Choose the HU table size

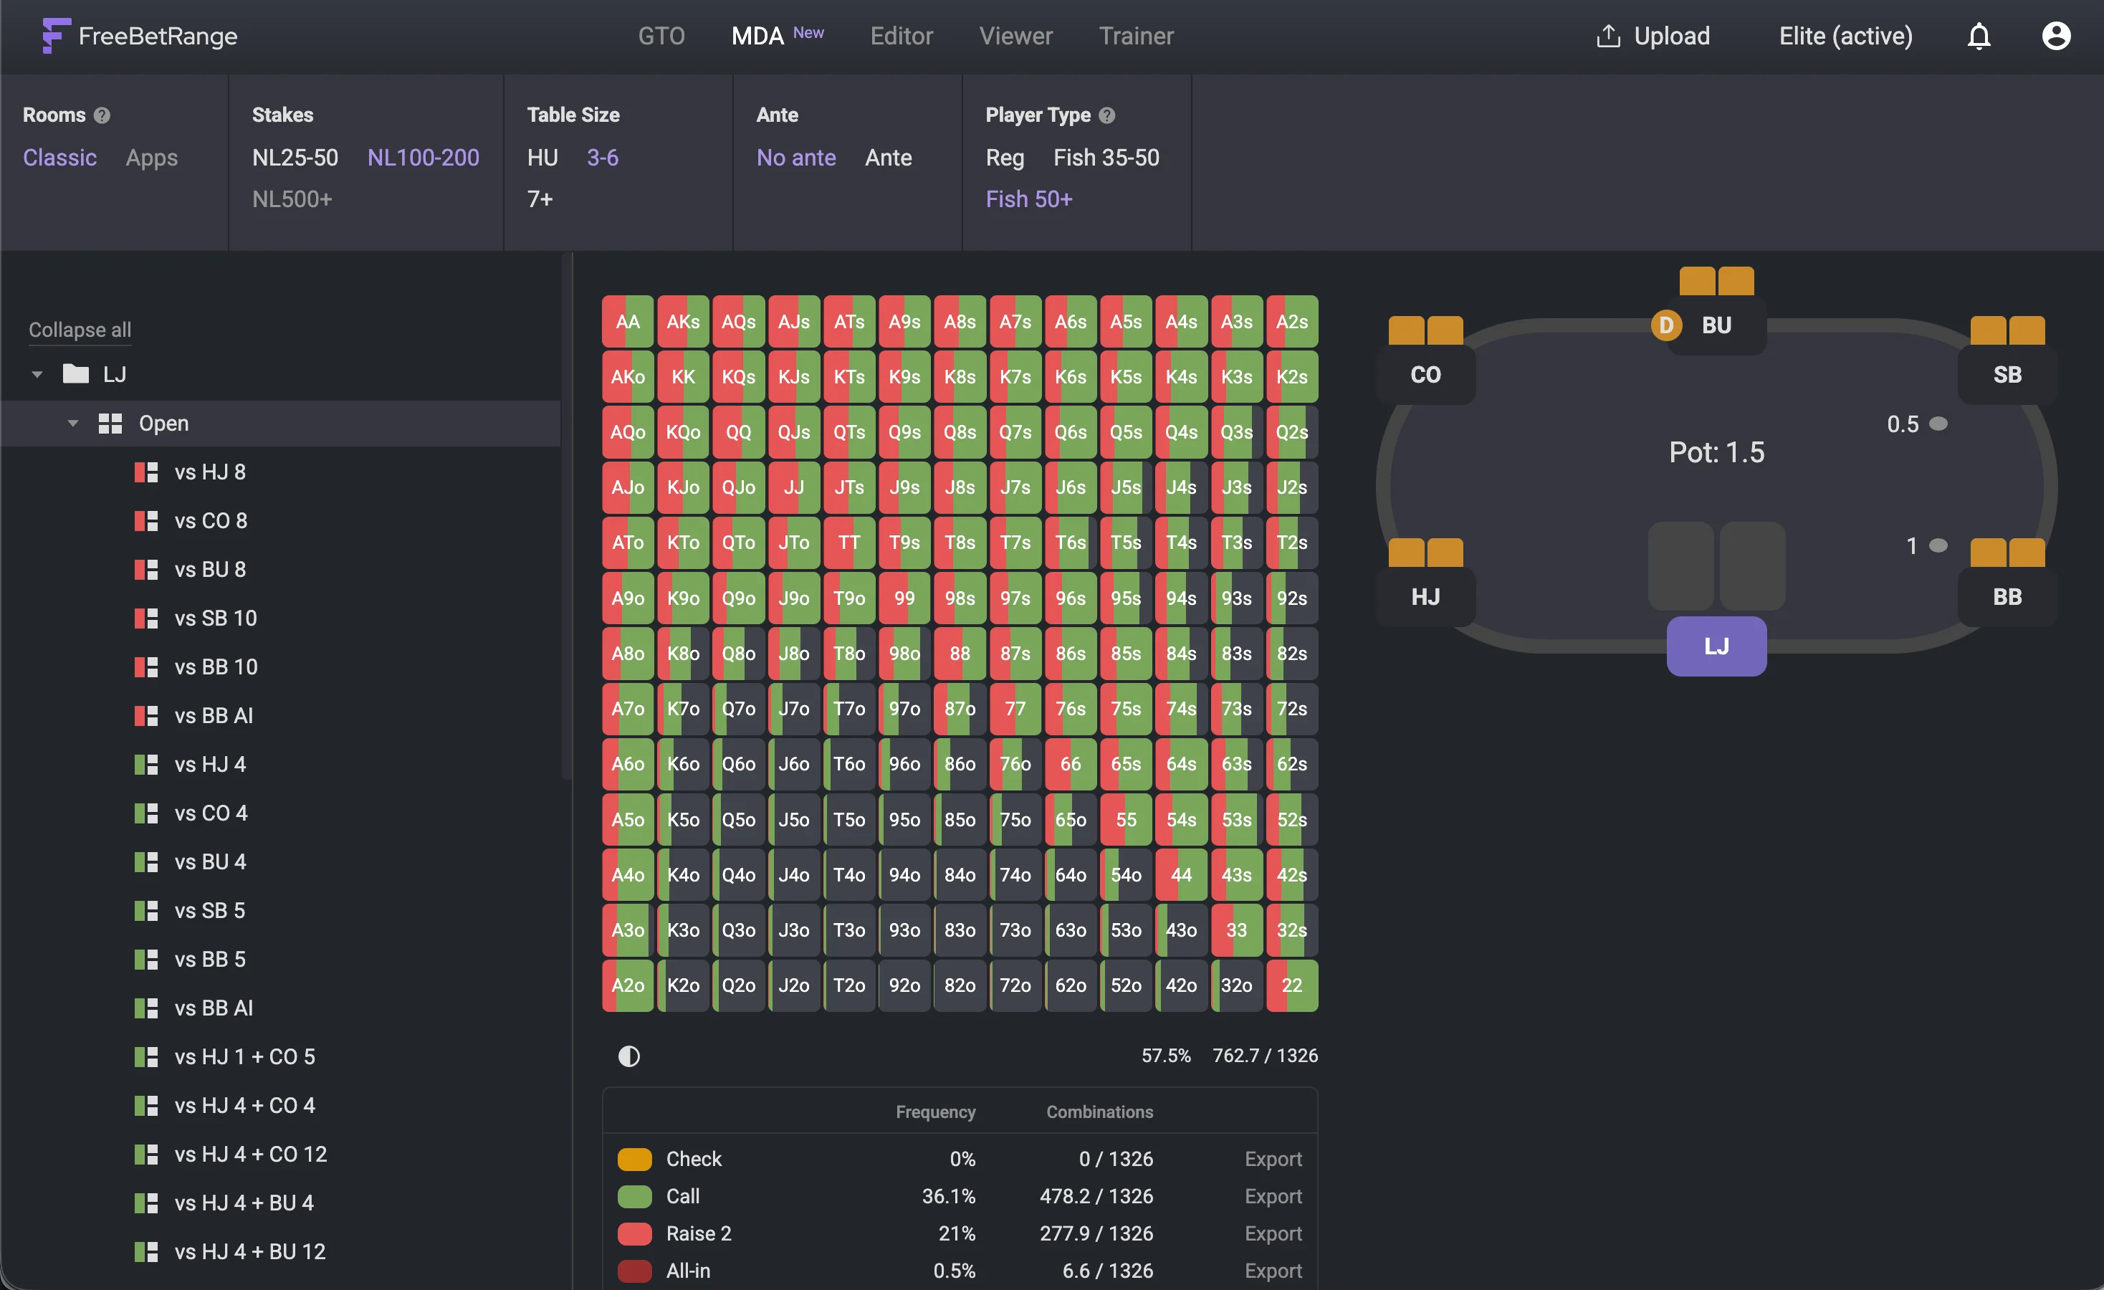[x=542, y=158]
